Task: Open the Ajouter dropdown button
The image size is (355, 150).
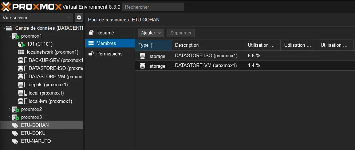Action: (x=151, y=33)
